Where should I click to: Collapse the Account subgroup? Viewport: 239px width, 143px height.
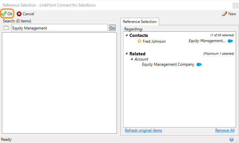click(132, 59)
